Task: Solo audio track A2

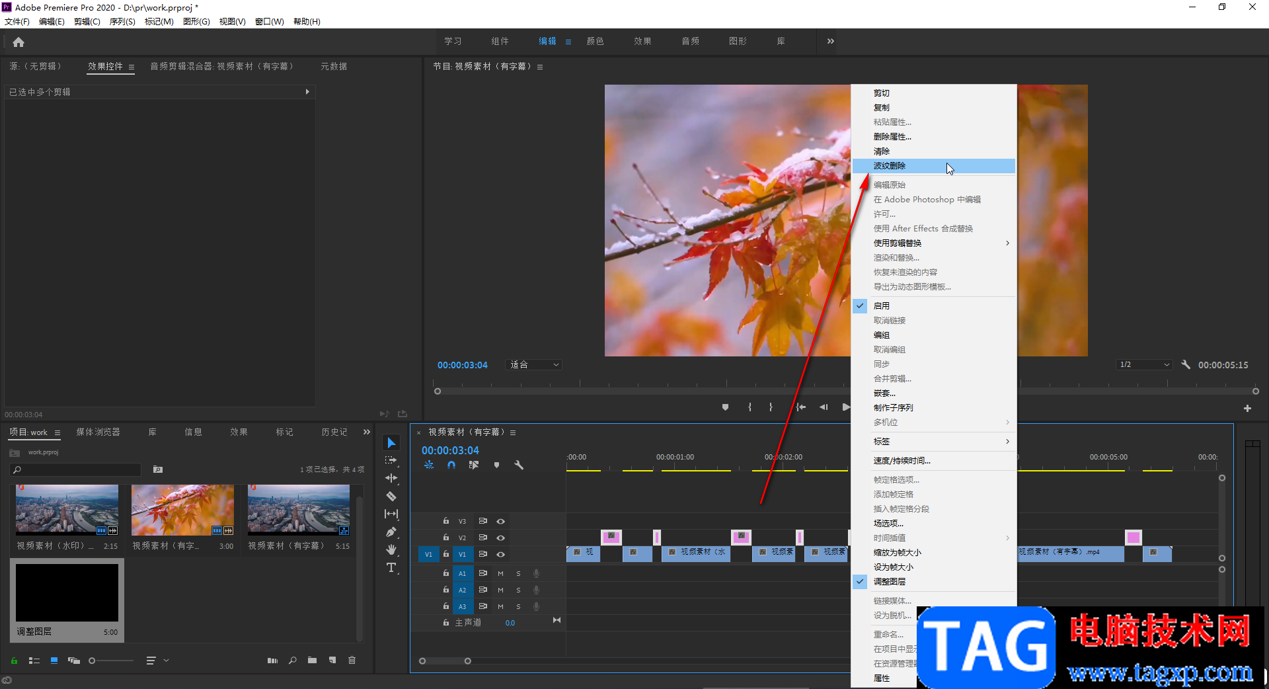Action: click(x=518, y=590)
